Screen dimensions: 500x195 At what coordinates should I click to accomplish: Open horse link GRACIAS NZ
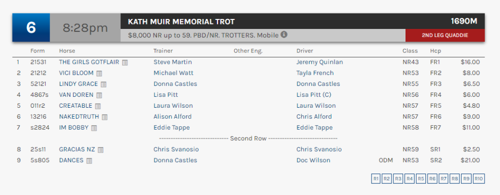tap(77, 149)
